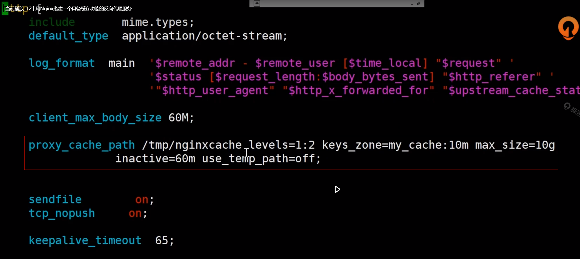Click the log_format keyword
Viewport: 580px width, 259px height.
62,63
